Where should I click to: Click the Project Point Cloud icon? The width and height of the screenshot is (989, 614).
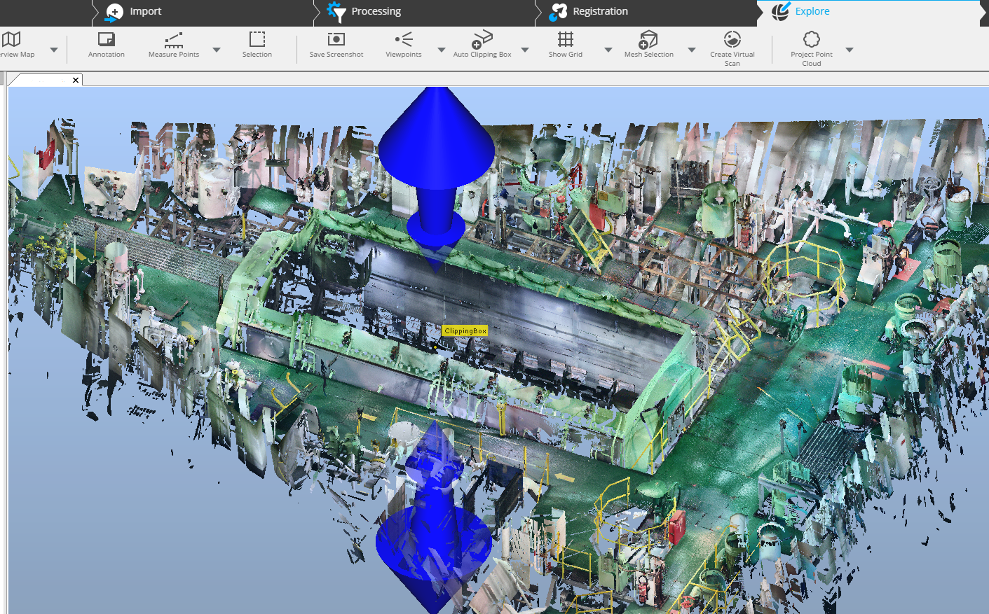[811, 40]
